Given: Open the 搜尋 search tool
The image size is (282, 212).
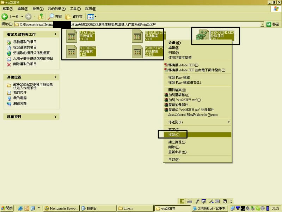Looking at the screenshot, I should pyautogui.click(x=55, y=17).
